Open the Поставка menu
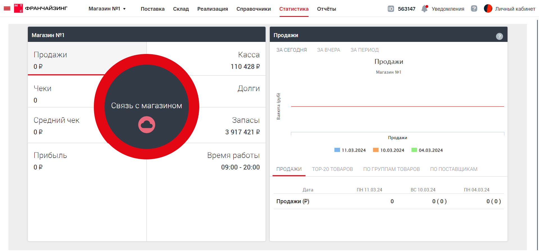Image resolution: width=539 pixels, height=251 pixels. (x=153, y=9)
